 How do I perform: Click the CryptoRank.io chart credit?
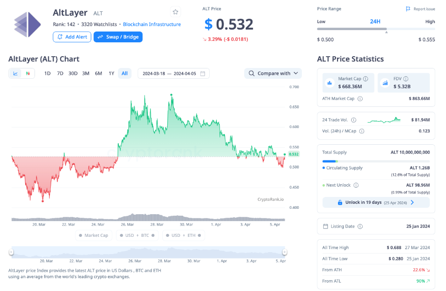click(x=270, y=199)
